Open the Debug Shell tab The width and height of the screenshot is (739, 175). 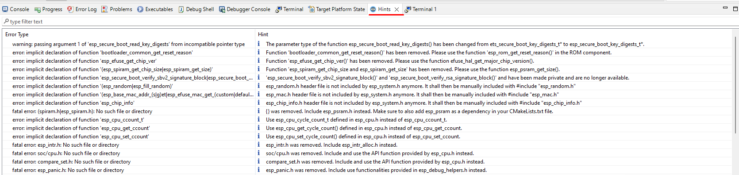(196, 9)
